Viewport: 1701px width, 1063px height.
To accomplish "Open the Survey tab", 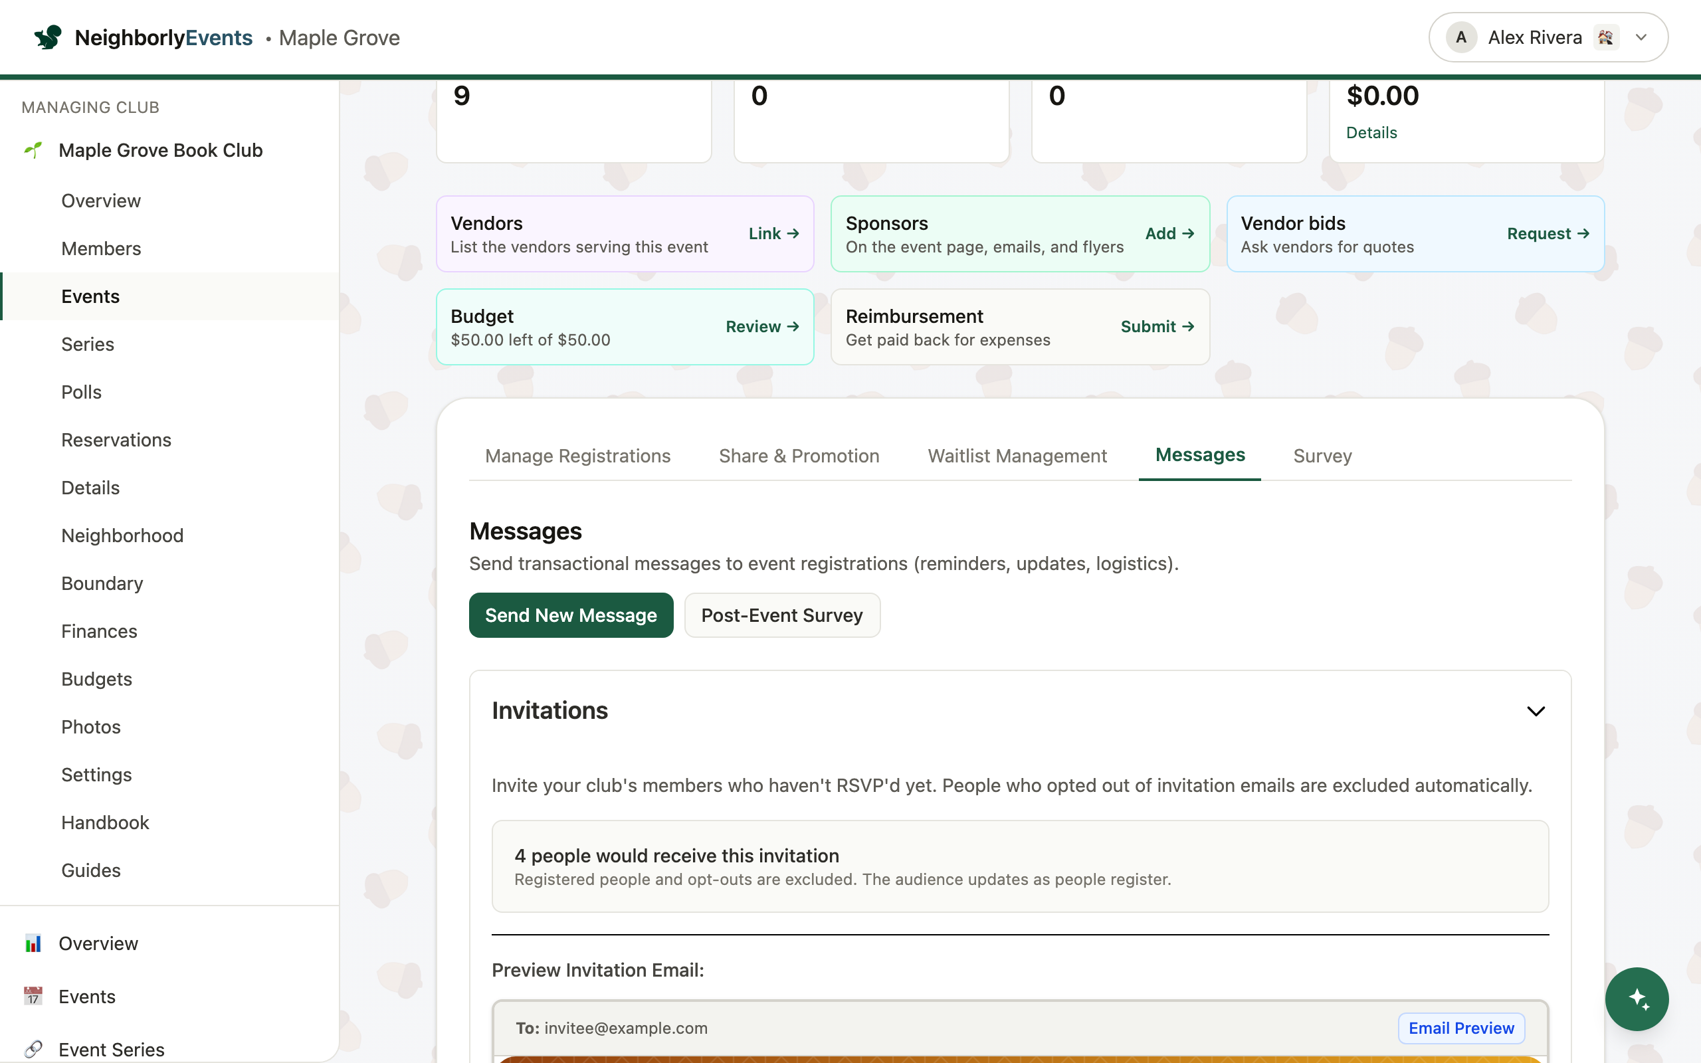I will (x=1322, y=456).
